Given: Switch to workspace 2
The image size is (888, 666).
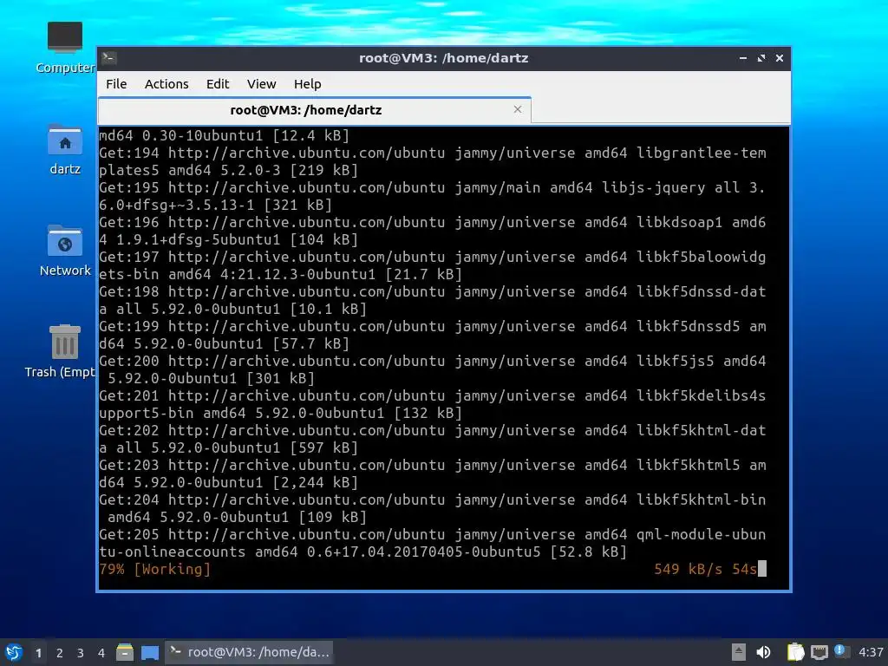Looking at the screenshot, I should pos(60,653).
